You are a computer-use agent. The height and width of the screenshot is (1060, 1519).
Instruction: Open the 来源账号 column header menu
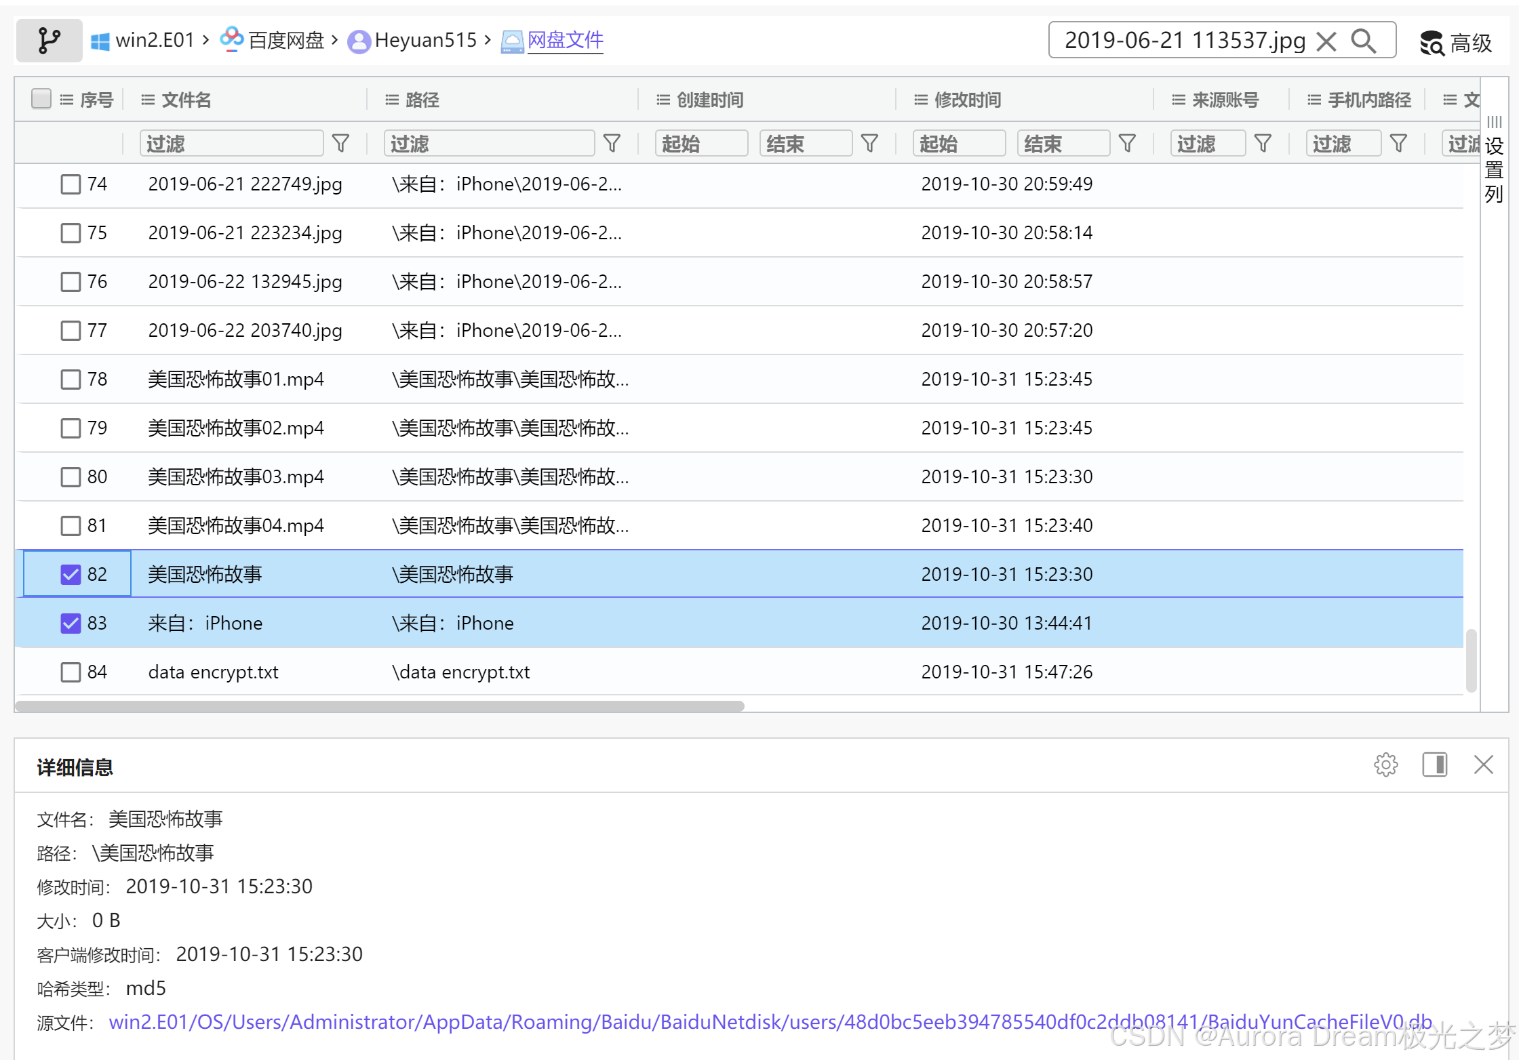click(x=1179, y=100)
